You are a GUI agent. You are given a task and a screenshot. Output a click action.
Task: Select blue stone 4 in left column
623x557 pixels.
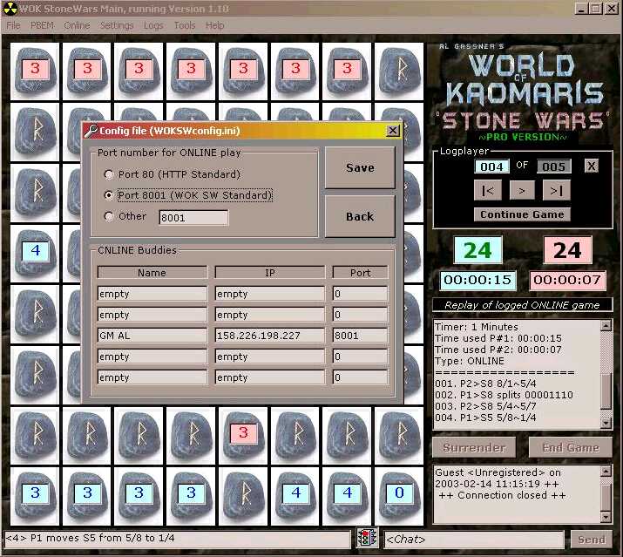point(35,254)
